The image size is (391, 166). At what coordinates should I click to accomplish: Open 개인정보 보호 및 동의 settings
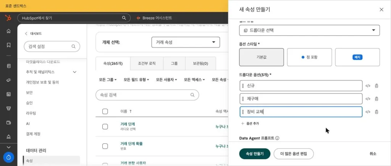pyautogui.click(x=42, y=82)
